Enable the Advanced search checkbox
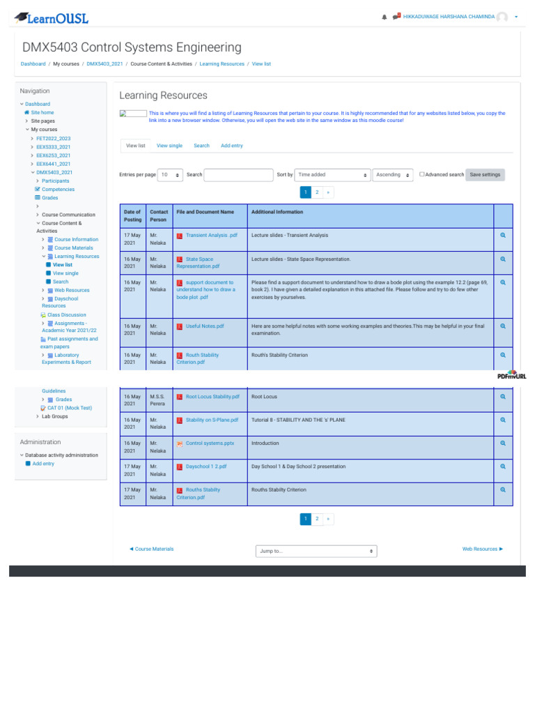 click(421, 174)
